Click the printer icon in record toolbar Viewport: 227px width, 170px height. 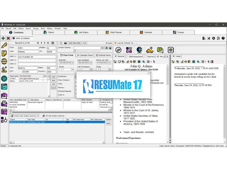coord(65,43)
